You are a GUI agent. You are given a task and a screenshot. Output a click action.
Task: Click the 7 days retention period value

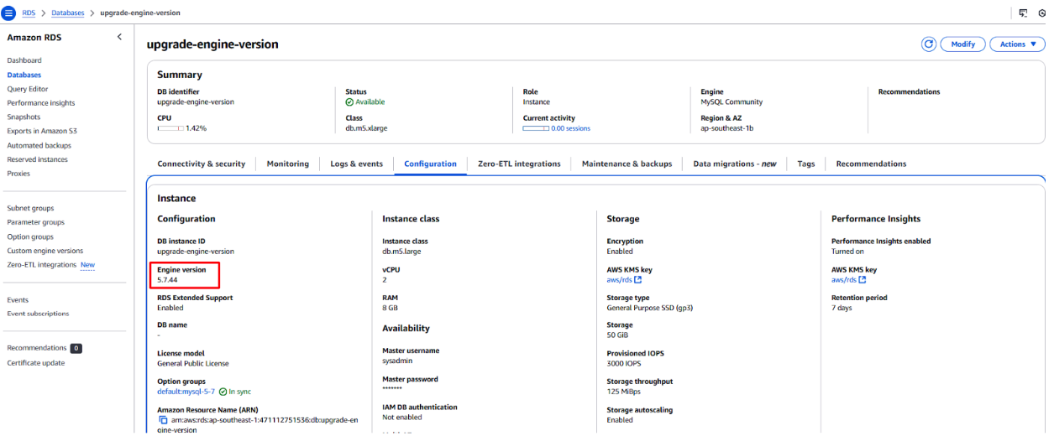843,308
